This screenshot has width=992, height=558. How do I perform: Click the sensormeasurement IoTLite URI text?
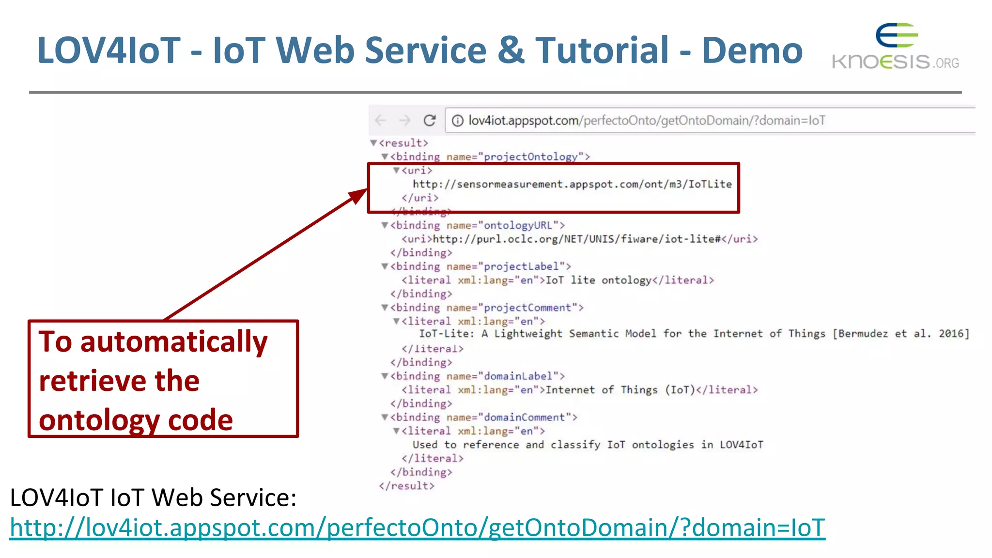click(x=572, y=184)
